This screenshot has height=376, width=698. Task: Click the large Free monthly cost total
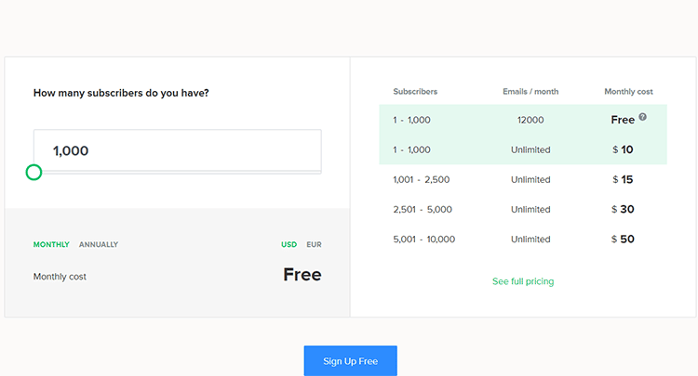tap(302, 275)
